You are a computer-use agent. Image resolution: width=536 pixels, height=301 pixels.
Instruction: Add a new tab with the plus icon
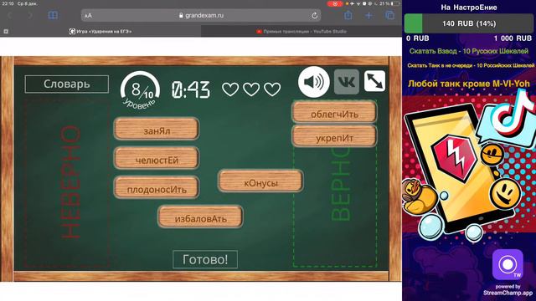368,15
